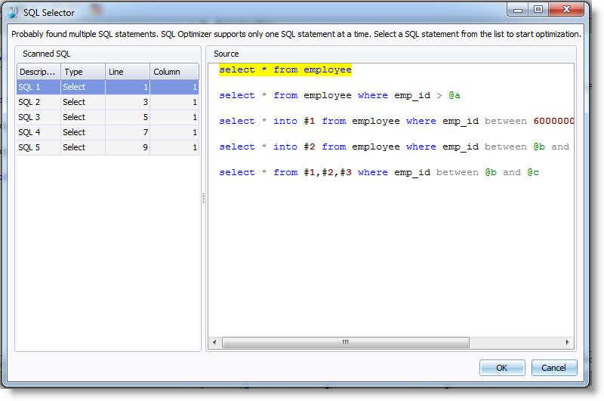Click the OK button

[501, 368]
